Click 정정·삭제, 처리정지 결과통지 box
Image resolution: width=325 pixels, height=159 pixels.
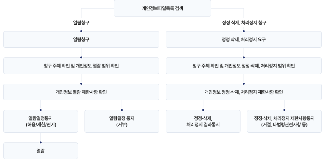203,121
